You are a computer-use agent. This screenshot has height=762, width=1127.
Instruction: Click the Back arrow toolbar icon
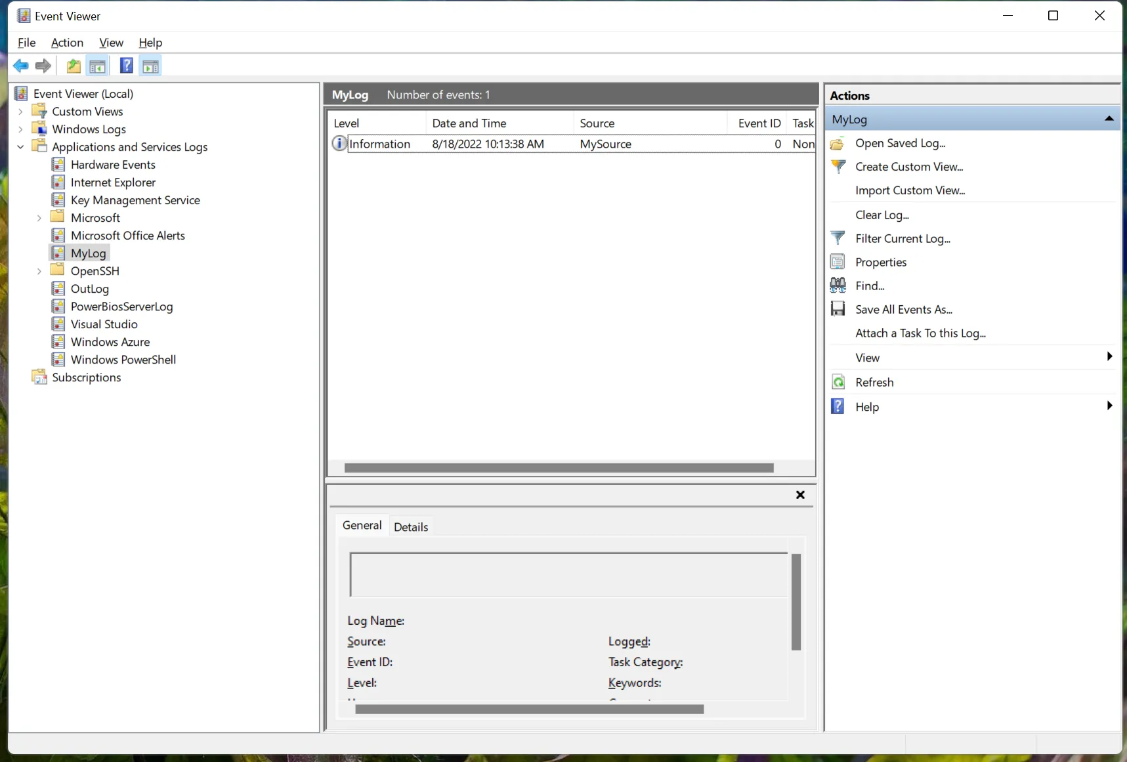coord(21,66)
